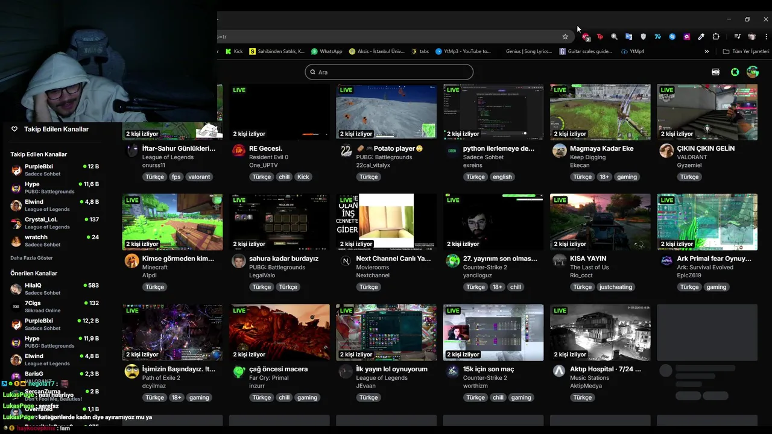The width and height of the screenshot is (772, 434).
Task: Open the Sahibinden Satılık bookmark
Action: click(277, 52)
